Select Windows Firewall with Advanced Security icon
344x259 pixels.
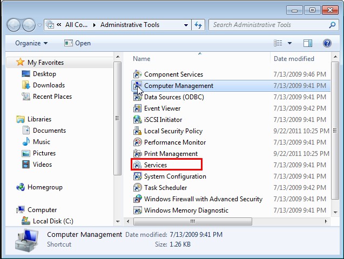coord(138,199)
